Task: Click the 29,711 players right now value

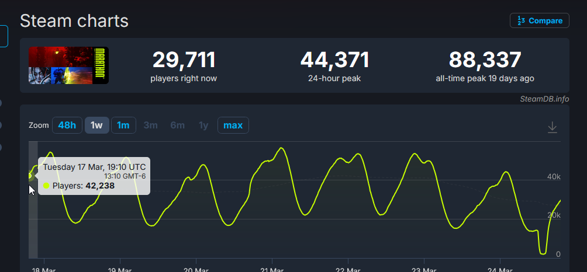Action: coord(184,60)
